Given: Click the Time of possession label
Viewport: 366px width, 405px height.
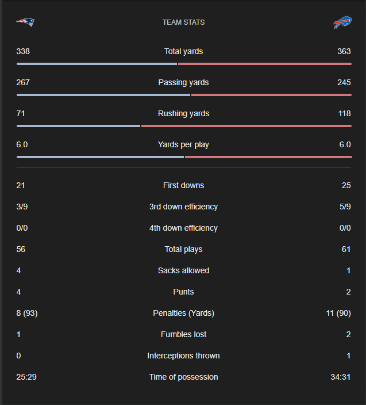Looking at the screenshot, I should (x=183, y=377).
